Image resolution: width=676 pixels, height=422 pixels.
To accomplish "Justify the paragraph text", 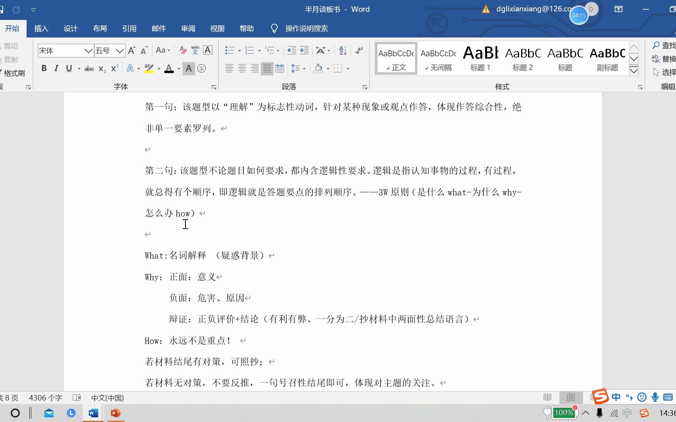I will point(267,68).
